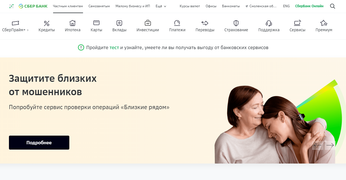346x180 pixels.
Task: Open the Банкоматы link
Action: [231, 6]
